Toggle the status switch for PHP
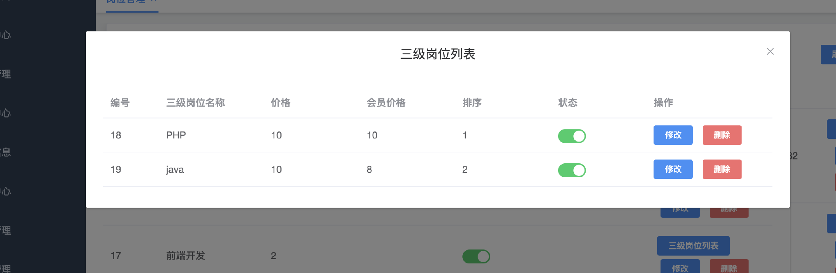This screenshot has width=836, height=273. (x=572, y=136)
